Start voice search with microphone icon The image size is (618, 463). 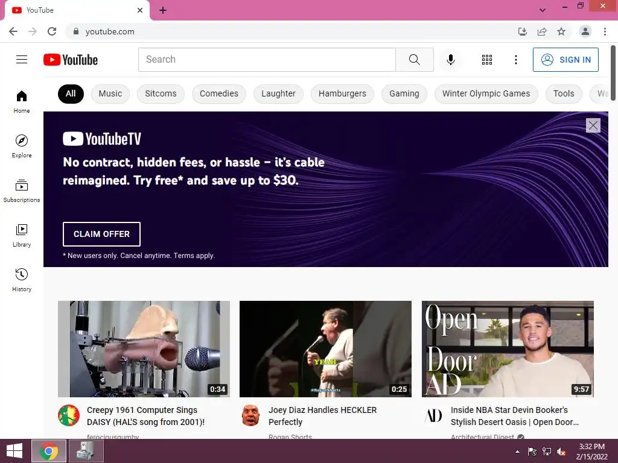click(x=450, y=60)
